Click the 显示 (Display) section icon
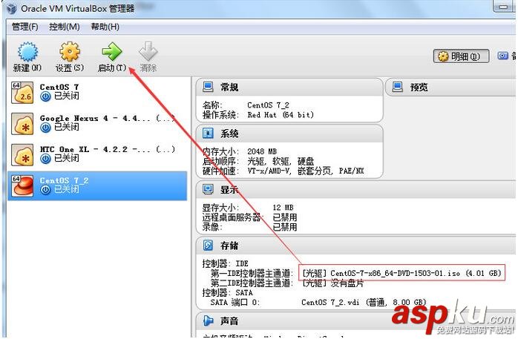The image size is (518, 339). tap(208, 189)
